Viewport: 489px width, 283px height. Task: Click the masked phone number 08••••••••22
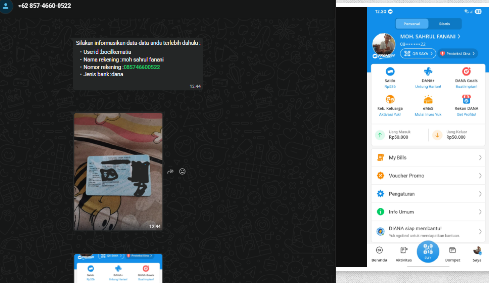pyautogui.click(x=413, y=44)
